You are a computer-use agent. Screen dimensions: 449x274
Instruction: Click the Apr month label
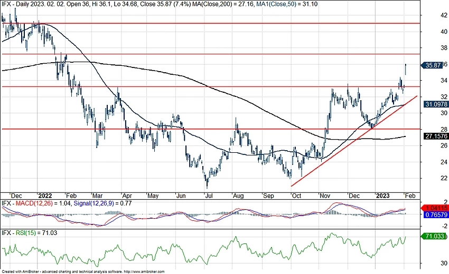(x=127, y=195)
